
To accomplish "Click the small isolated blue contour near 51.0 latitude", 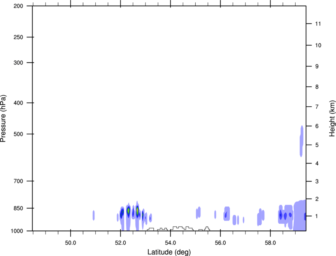I will pyautogui.click(x=93, y=215).
